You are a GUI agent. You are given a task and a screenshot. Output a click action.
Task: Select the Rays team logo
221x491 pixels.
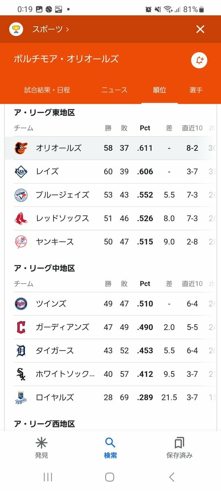(21, 172)
